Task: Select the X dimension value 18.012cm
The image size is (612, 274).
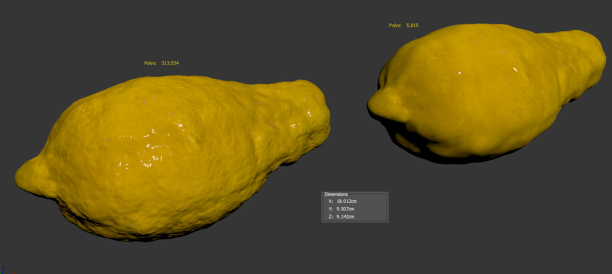Action: pos(347,201)
